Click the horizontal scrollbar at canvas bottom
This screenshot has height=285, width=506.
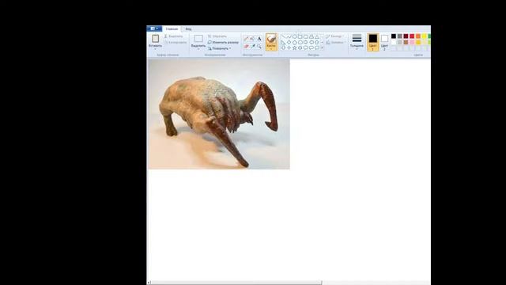[236, 283]
